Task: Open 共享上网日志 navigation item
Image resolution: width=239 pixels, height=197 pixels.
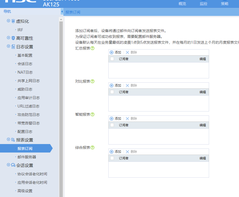Action: (29, 81)
